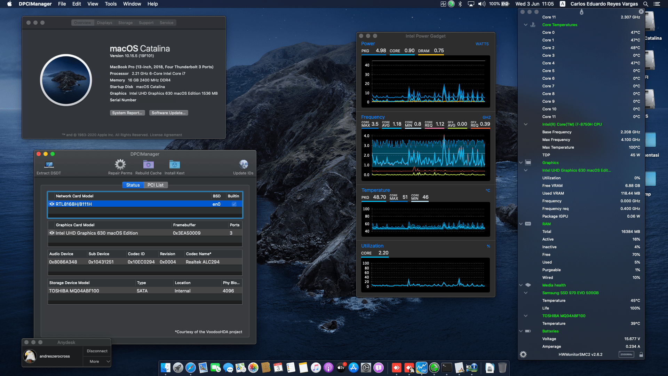Click the System Report button
The width and height of the screenshot is (668, 376).
(127, 112)
